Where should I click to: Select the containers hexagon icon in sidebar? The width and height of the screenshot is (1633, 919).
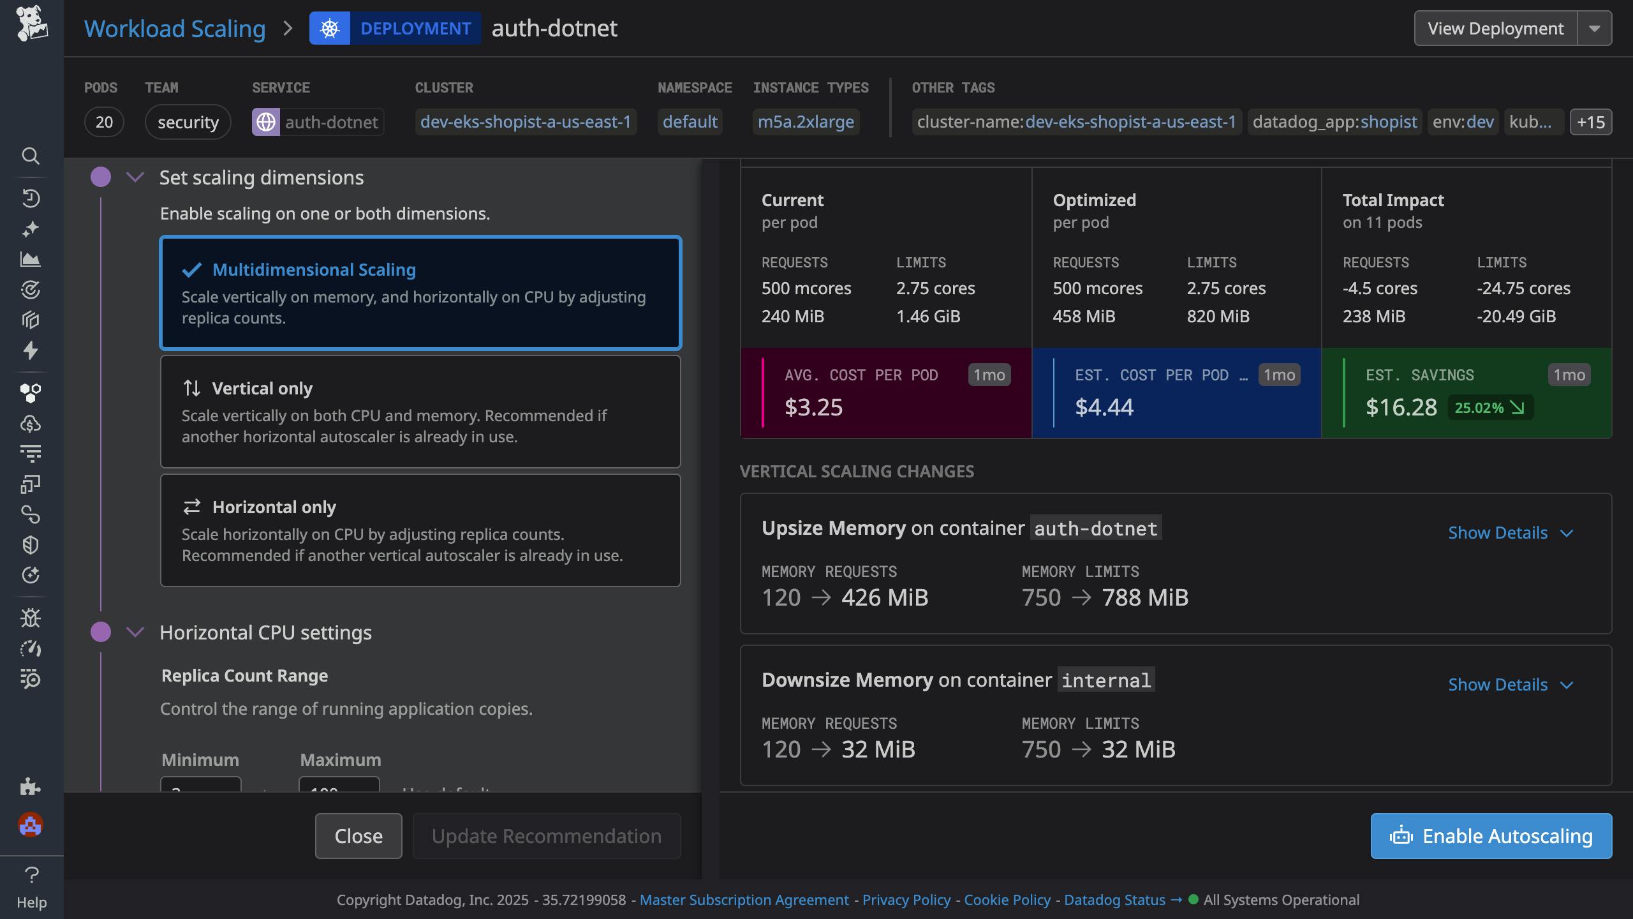click(x=31, y=392)
